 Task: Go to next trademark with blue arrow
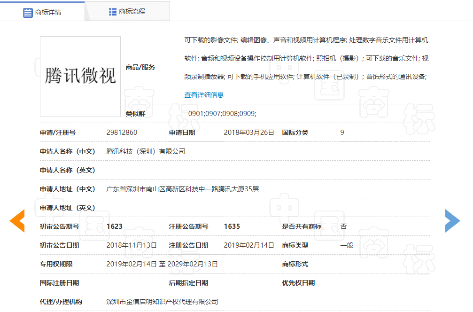452,220
